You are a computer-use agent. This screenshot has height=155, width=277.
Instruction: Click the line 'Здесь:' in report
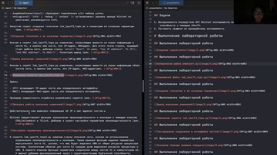coord(14,82)
